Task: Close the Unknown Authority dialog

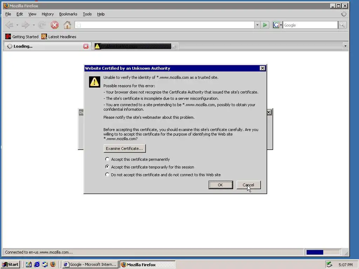Action: [262, 68]
